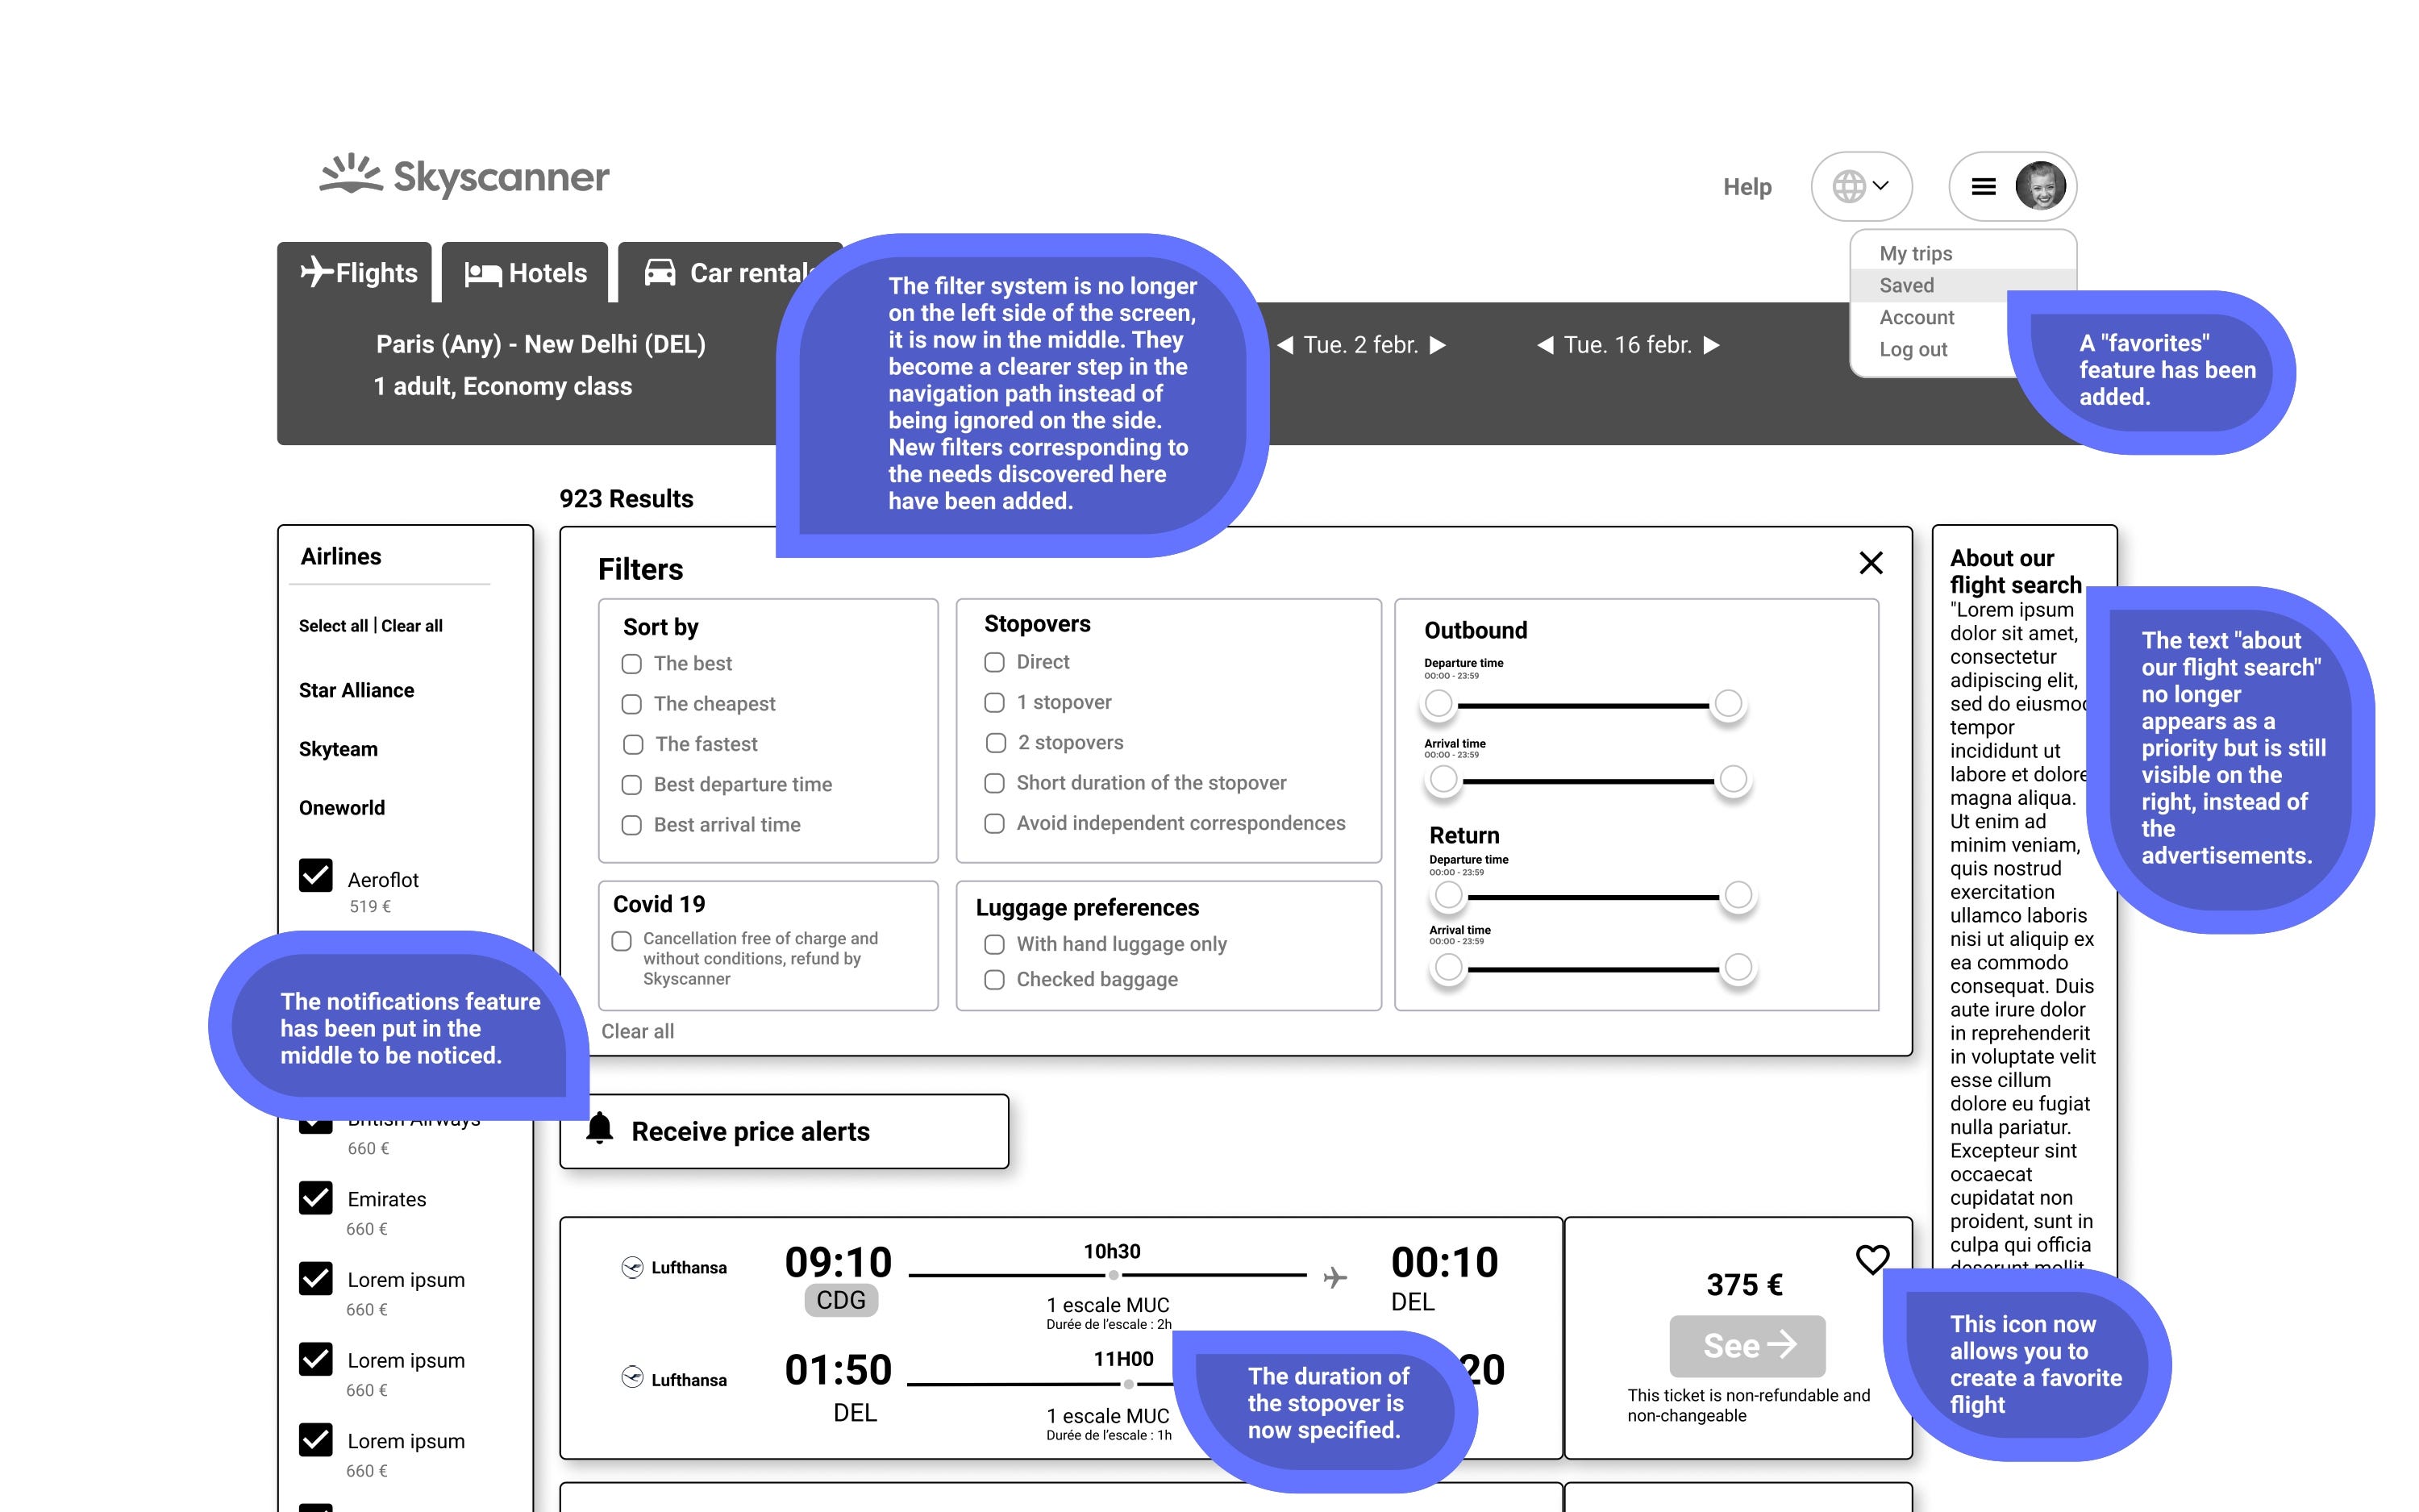
Task: Open the hamburger menu icon
Action: click(x=1984, y=187)
